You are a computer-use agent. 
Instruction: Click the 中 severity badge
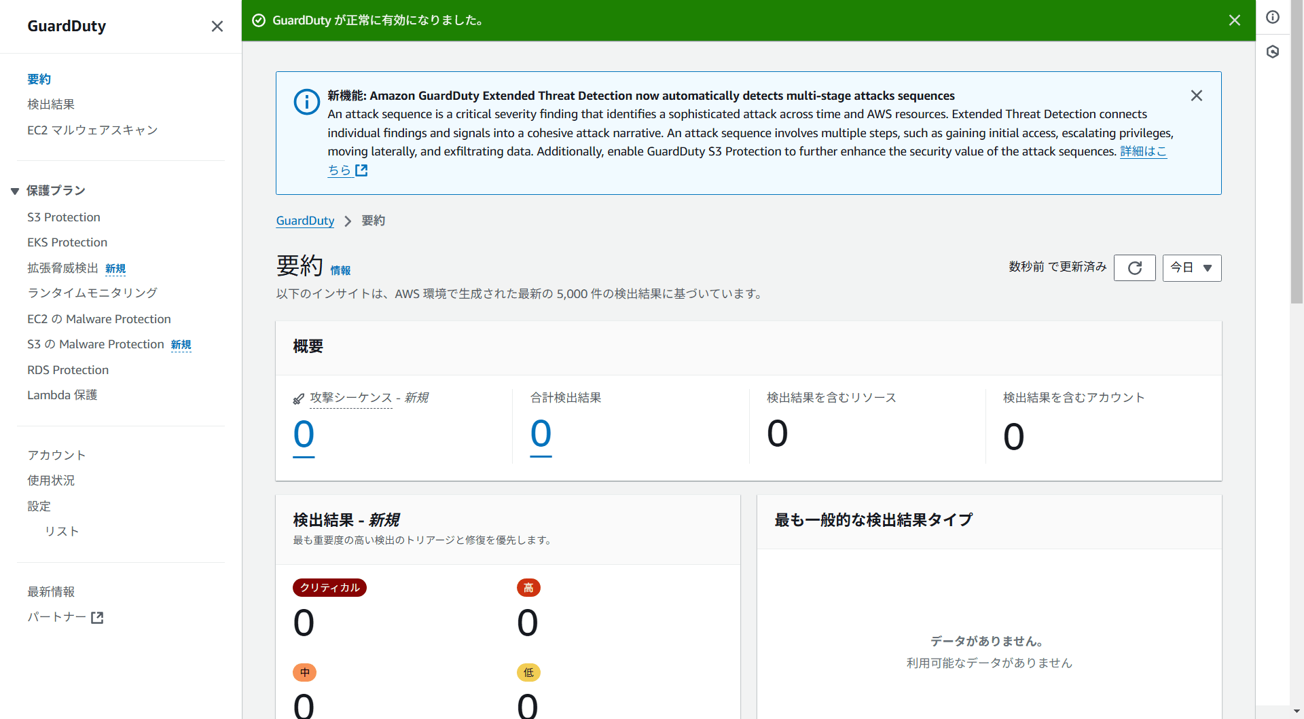(x=305, y=673)
